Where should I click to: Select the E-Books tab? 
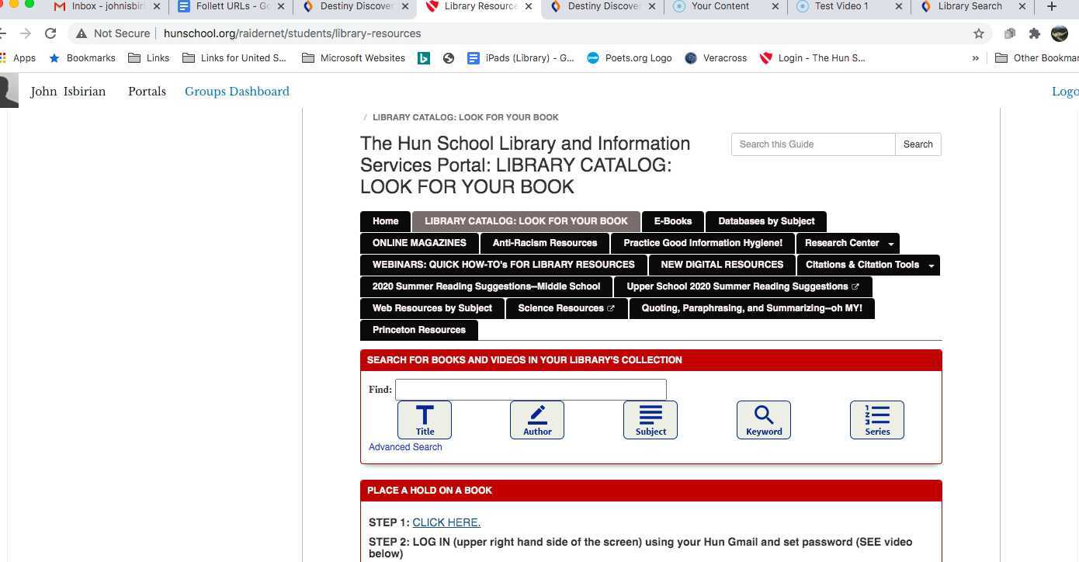672,221
